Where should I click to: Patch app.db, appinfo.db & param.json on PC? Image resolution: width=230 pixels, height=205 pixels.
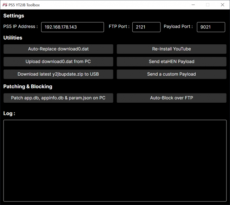pos(58,98)
